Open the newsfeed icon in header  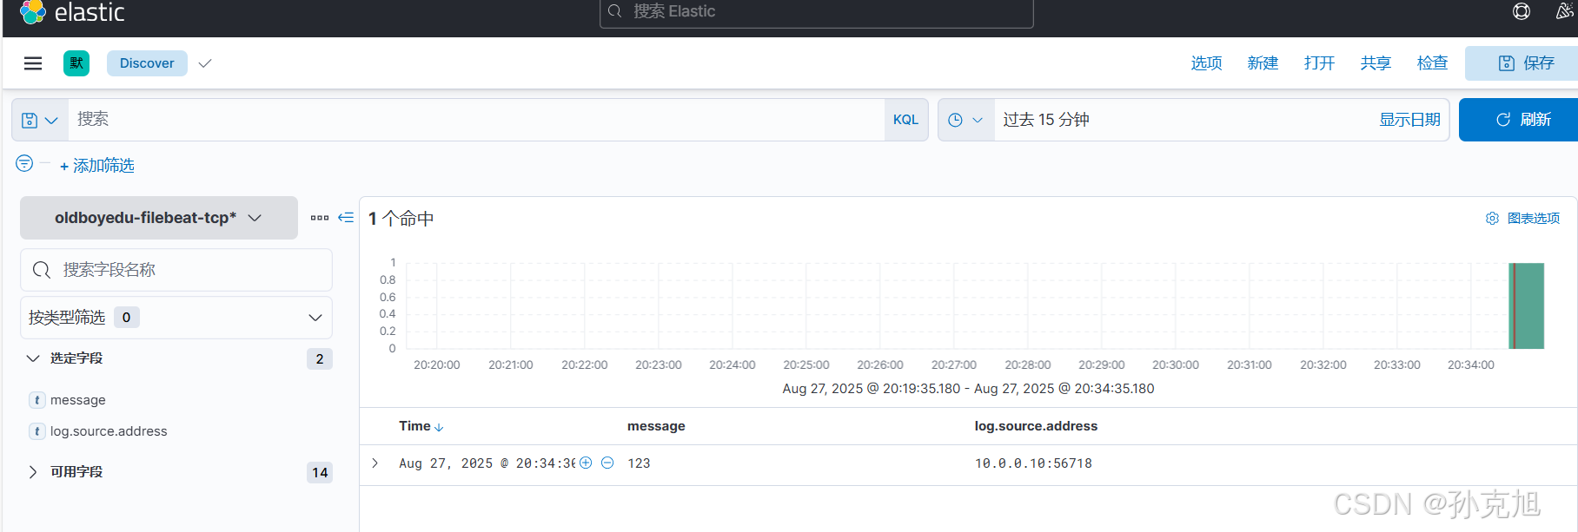[1565, 11]
